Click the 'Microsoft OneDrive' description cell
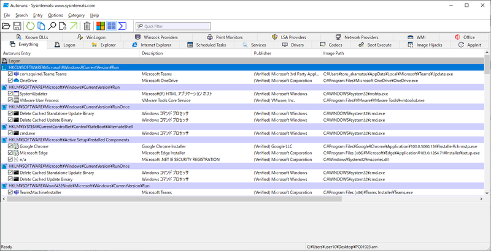Viewport: 491px width, 251px height. pyautogui.click(x=160, y=81)
